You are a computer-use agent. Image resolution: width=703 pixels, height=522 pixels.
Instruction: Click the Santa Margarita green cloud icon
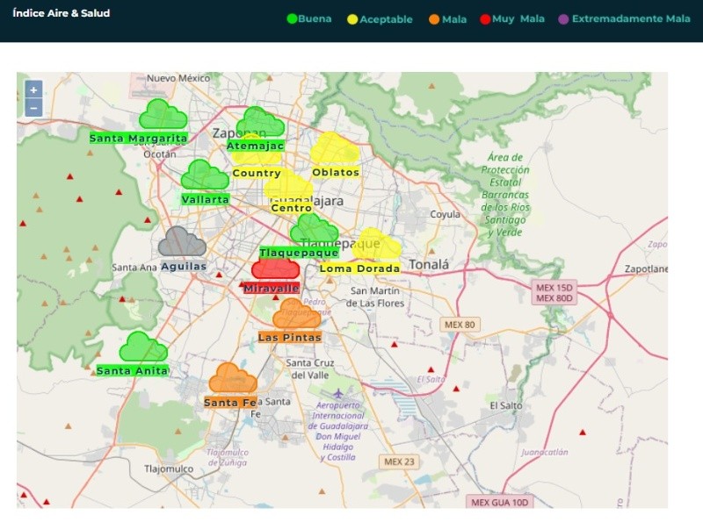tap(163, 115)
